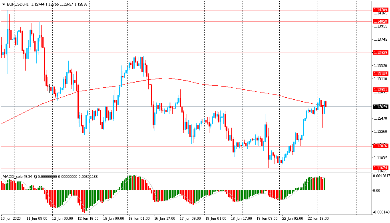Click the 10 Jun 2020 time label
The height and width of the screenshot is (223, 390).
(x=11, y=219)
